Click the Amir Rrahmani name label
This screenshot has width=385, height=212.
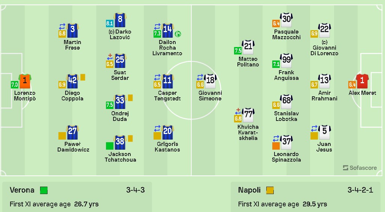[324, 96]
